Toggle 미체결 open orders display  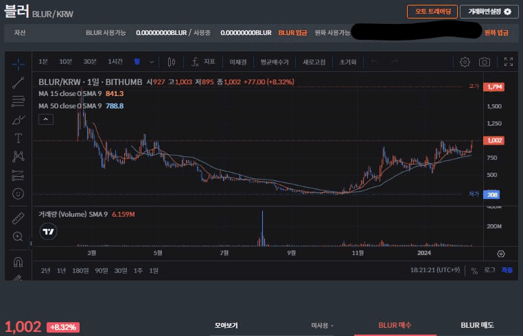[x=237, y=62]
